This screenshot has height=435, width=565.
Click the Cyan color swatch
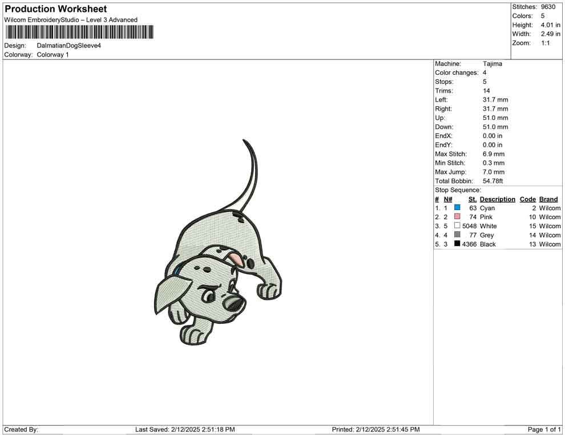[457, 208]
